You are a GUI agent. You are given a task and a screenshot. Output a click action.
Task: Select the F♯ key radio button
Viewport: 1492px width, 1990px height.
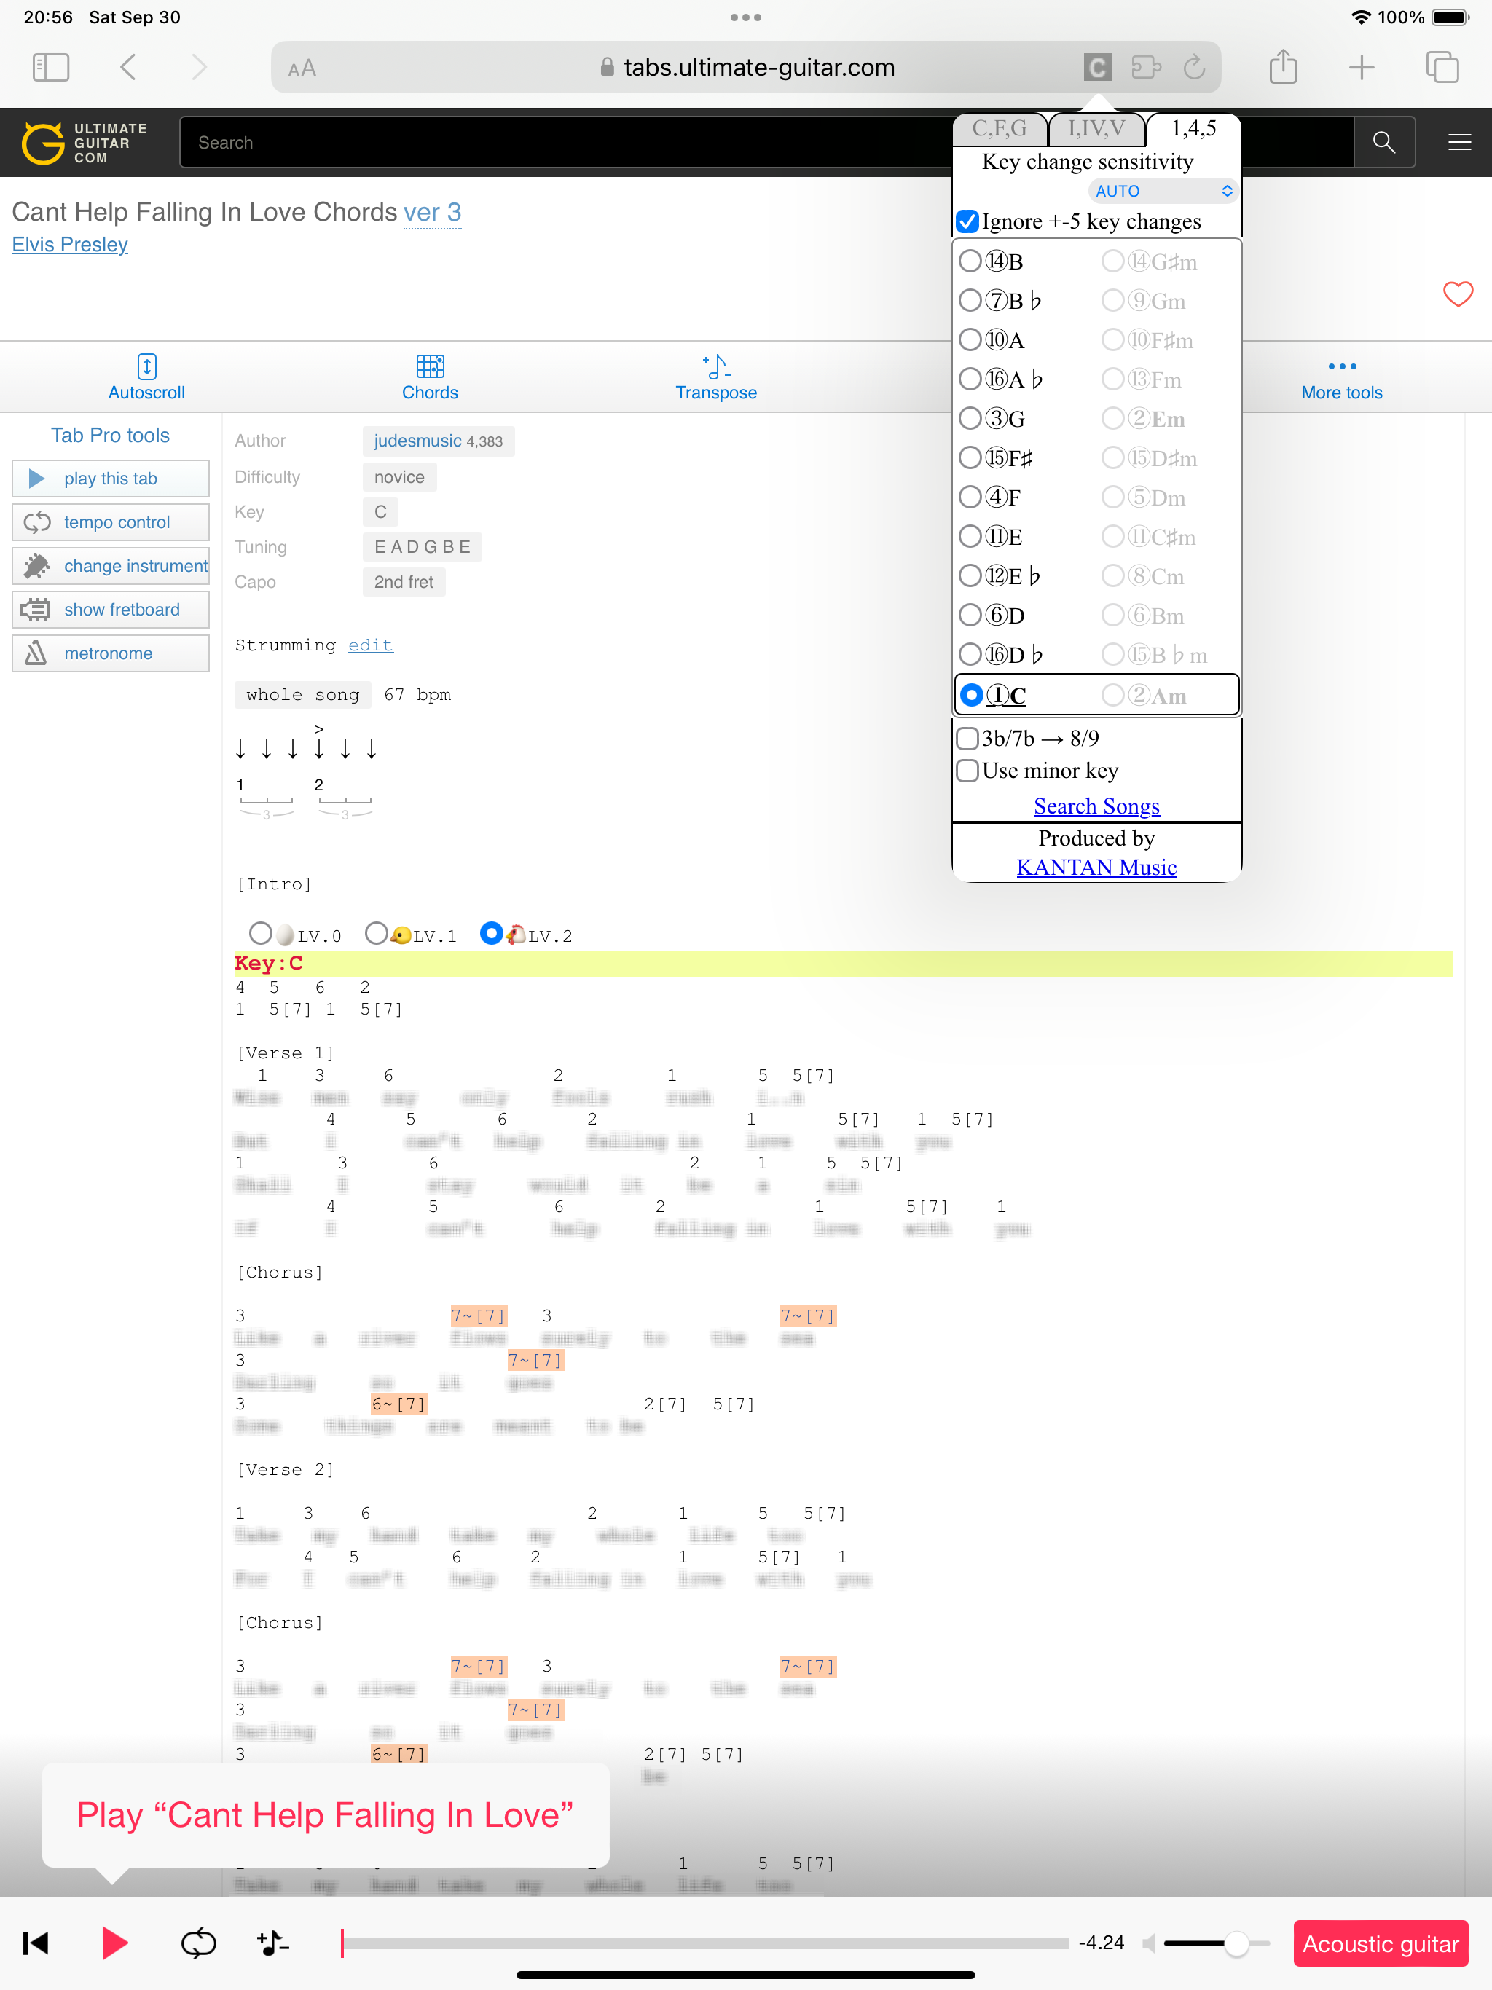pos(970,457)
